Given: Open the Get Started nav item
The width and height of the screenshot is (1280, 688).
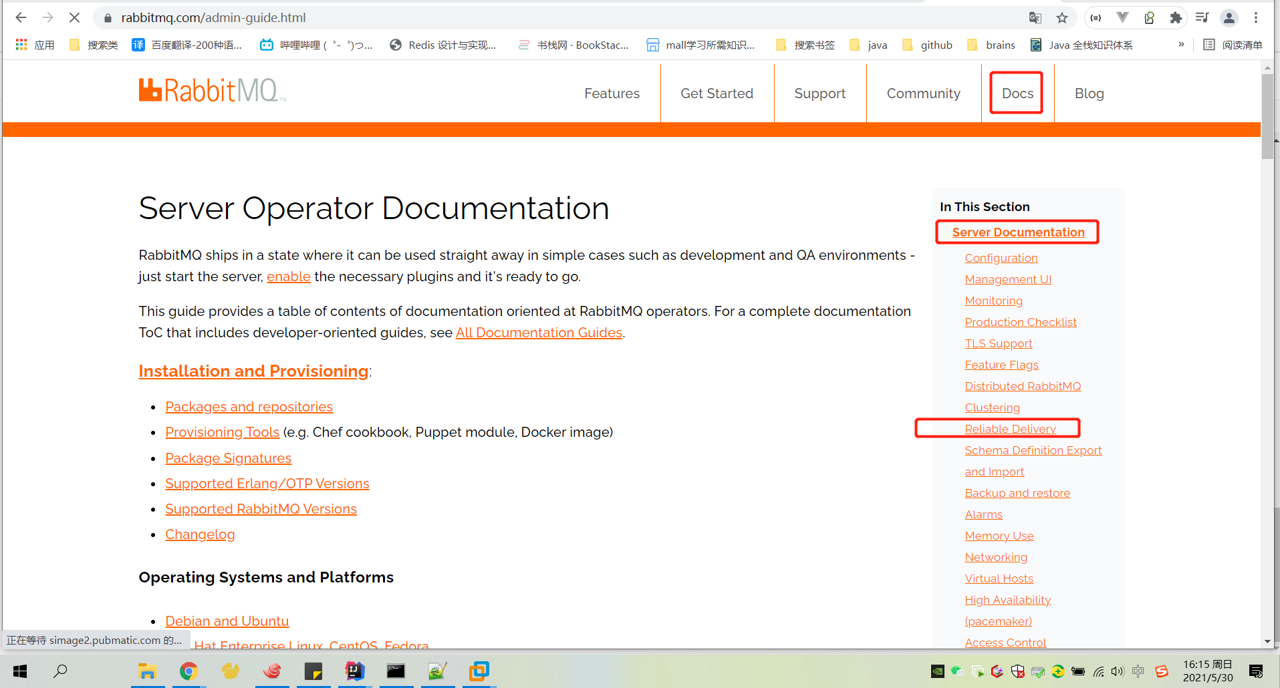Looking at the screenshot, I should coord(717,94).
